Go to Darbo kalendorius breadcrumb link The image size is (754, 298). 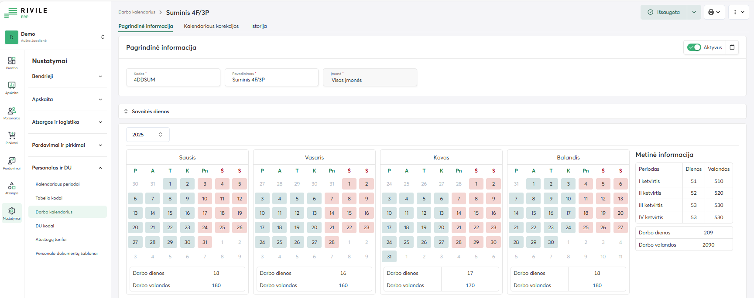137,12
